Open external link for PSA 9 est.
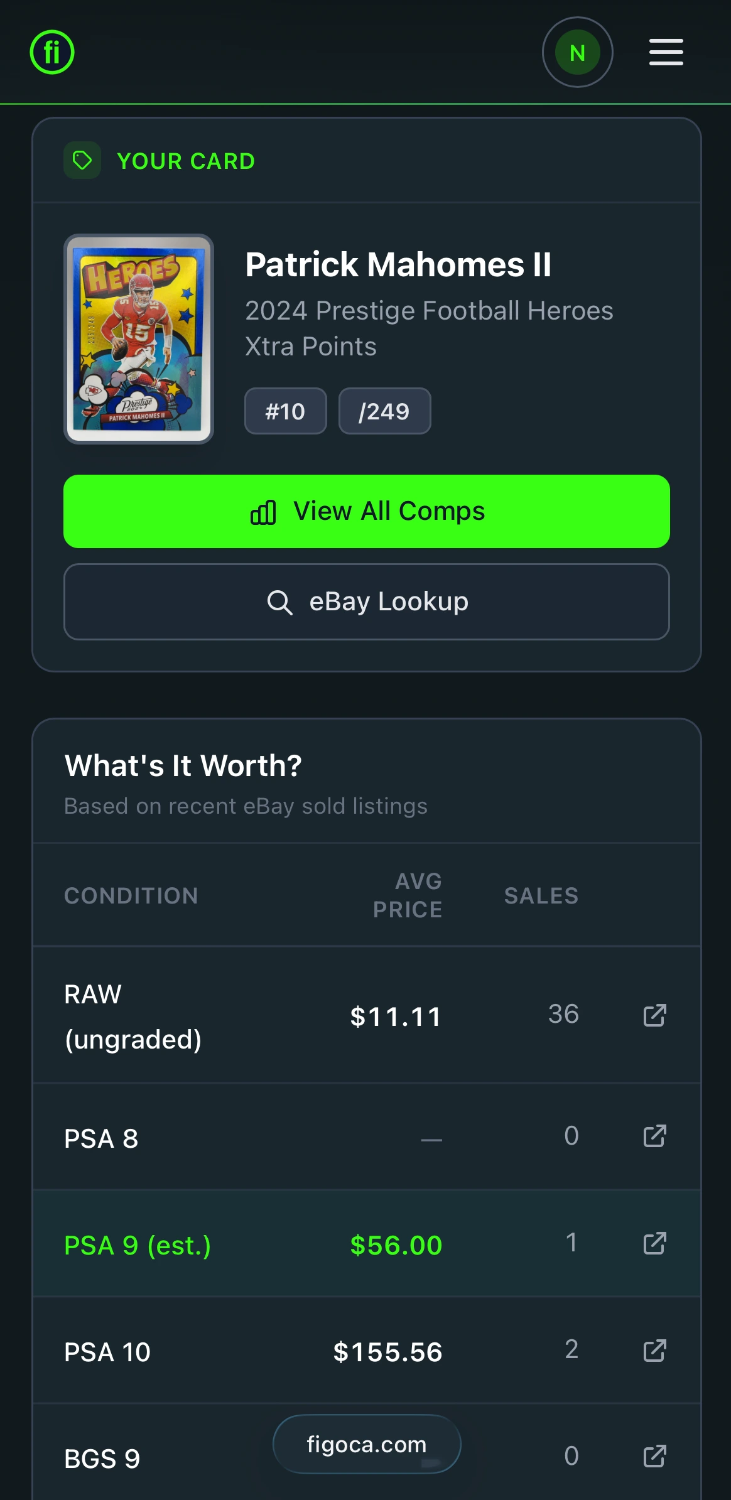Screen dimensions: 731x1500 654,1243
